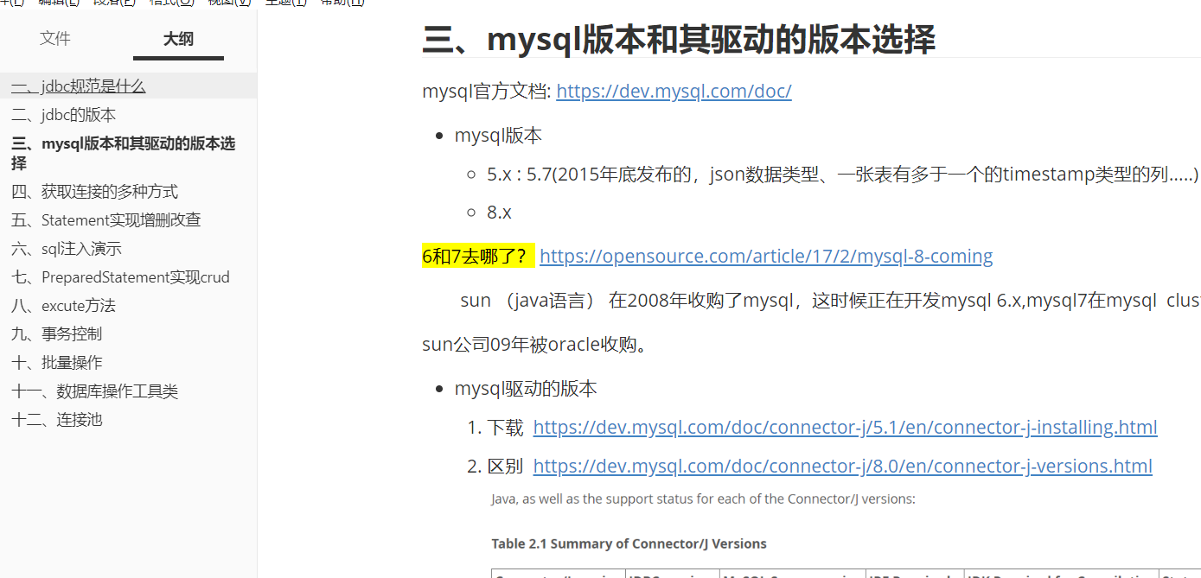Click the list label 下载
The width and height of the screenshot is (1201, 578).
point(505,427)
